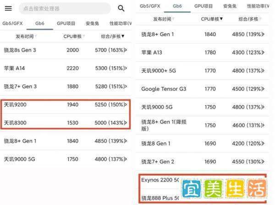
Task: Open the hamburger menu
Action: click(8, 8)
